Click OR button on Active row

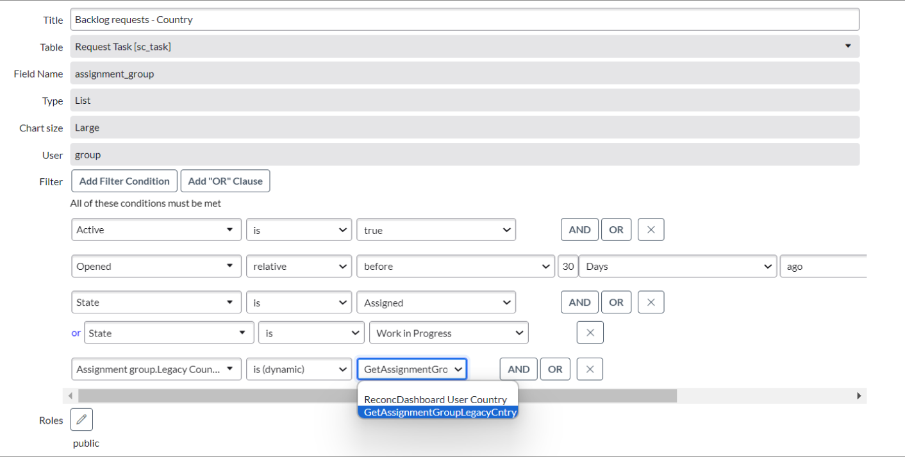[x=617, y=229]
